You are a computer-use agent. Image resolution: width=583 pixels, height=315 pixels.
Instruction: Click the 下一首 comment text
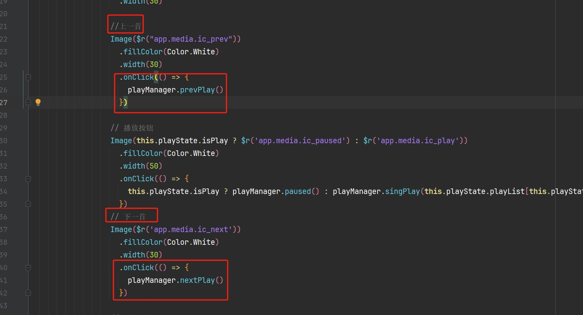(x=134, y=217)
